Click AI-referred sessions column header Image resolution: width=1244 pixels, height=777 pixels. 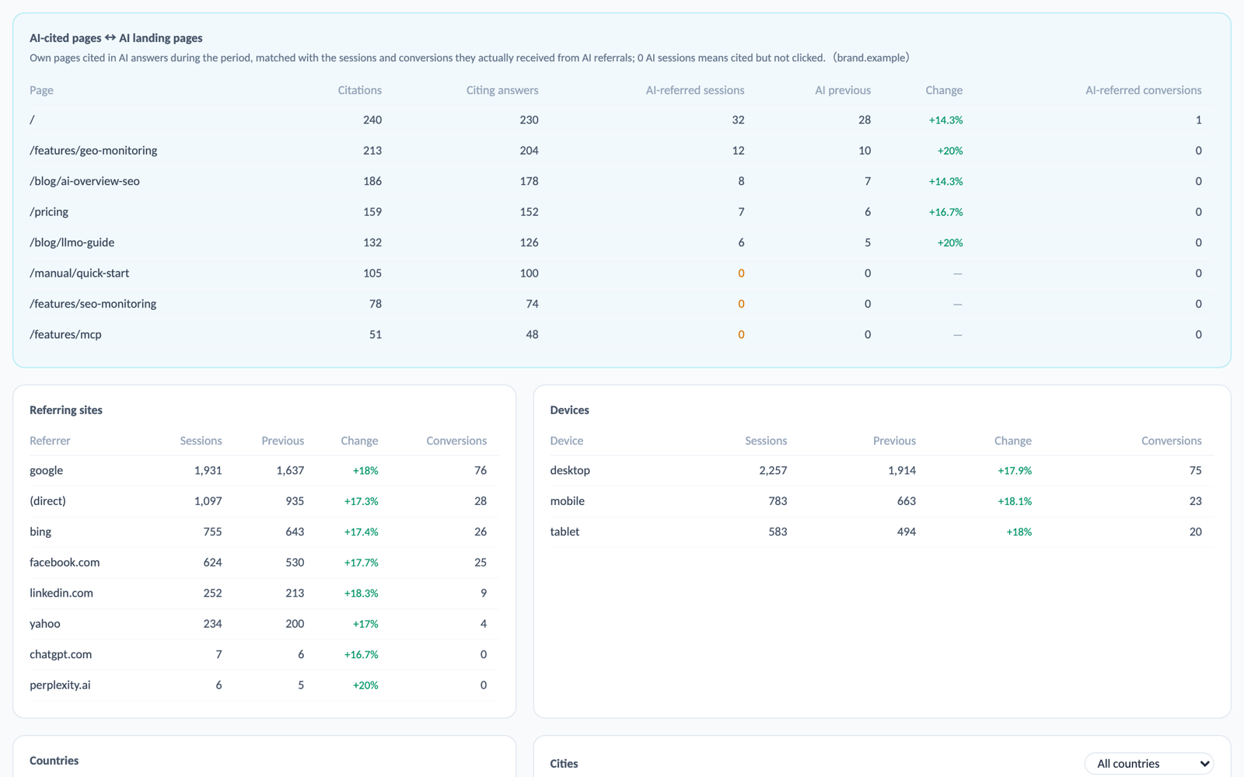[695, 90]
